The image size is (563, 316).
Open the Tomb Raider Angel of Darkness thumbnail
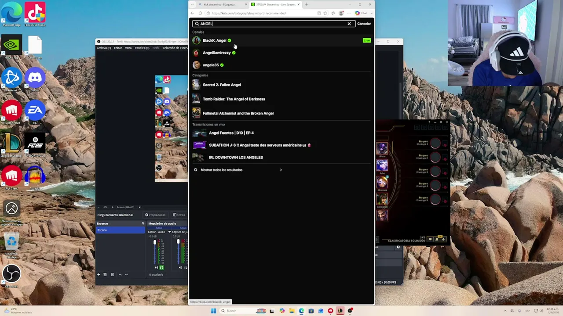point(196,99)
